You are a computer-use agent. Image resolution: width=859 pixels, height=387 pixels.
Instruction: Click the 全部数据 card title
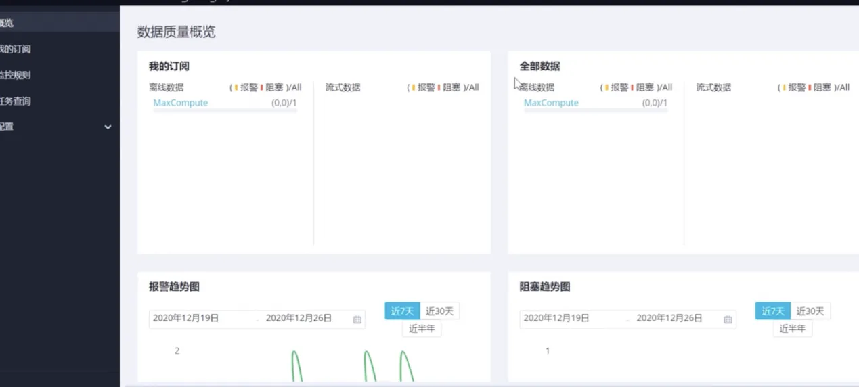click(x=539, y=66)
